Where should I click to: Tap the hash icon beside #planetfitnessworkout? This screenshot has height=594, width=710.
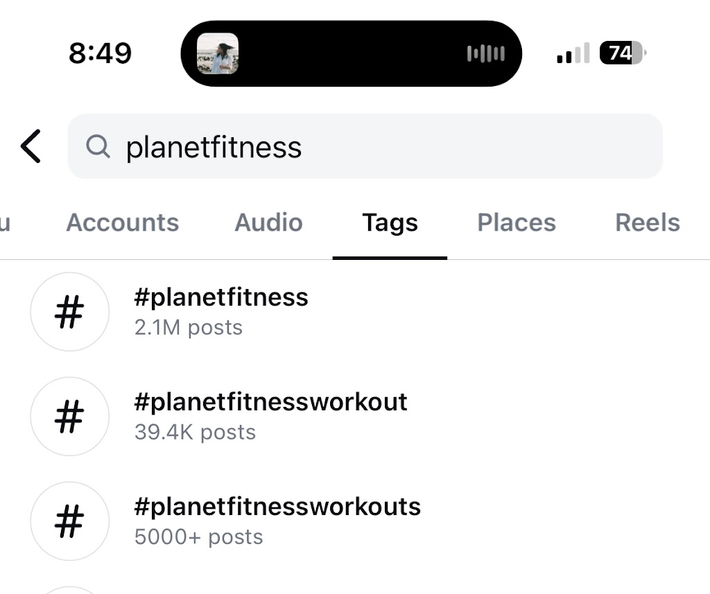(69, 417)
